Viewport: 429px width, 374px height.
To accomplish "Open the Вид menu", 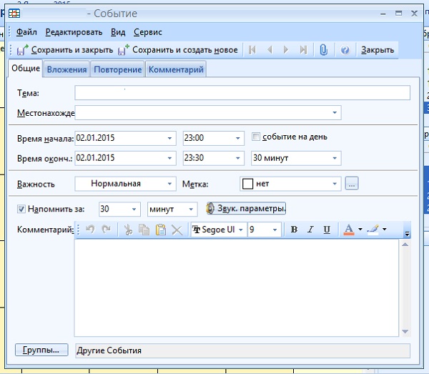I will click(x=118, y=32).
